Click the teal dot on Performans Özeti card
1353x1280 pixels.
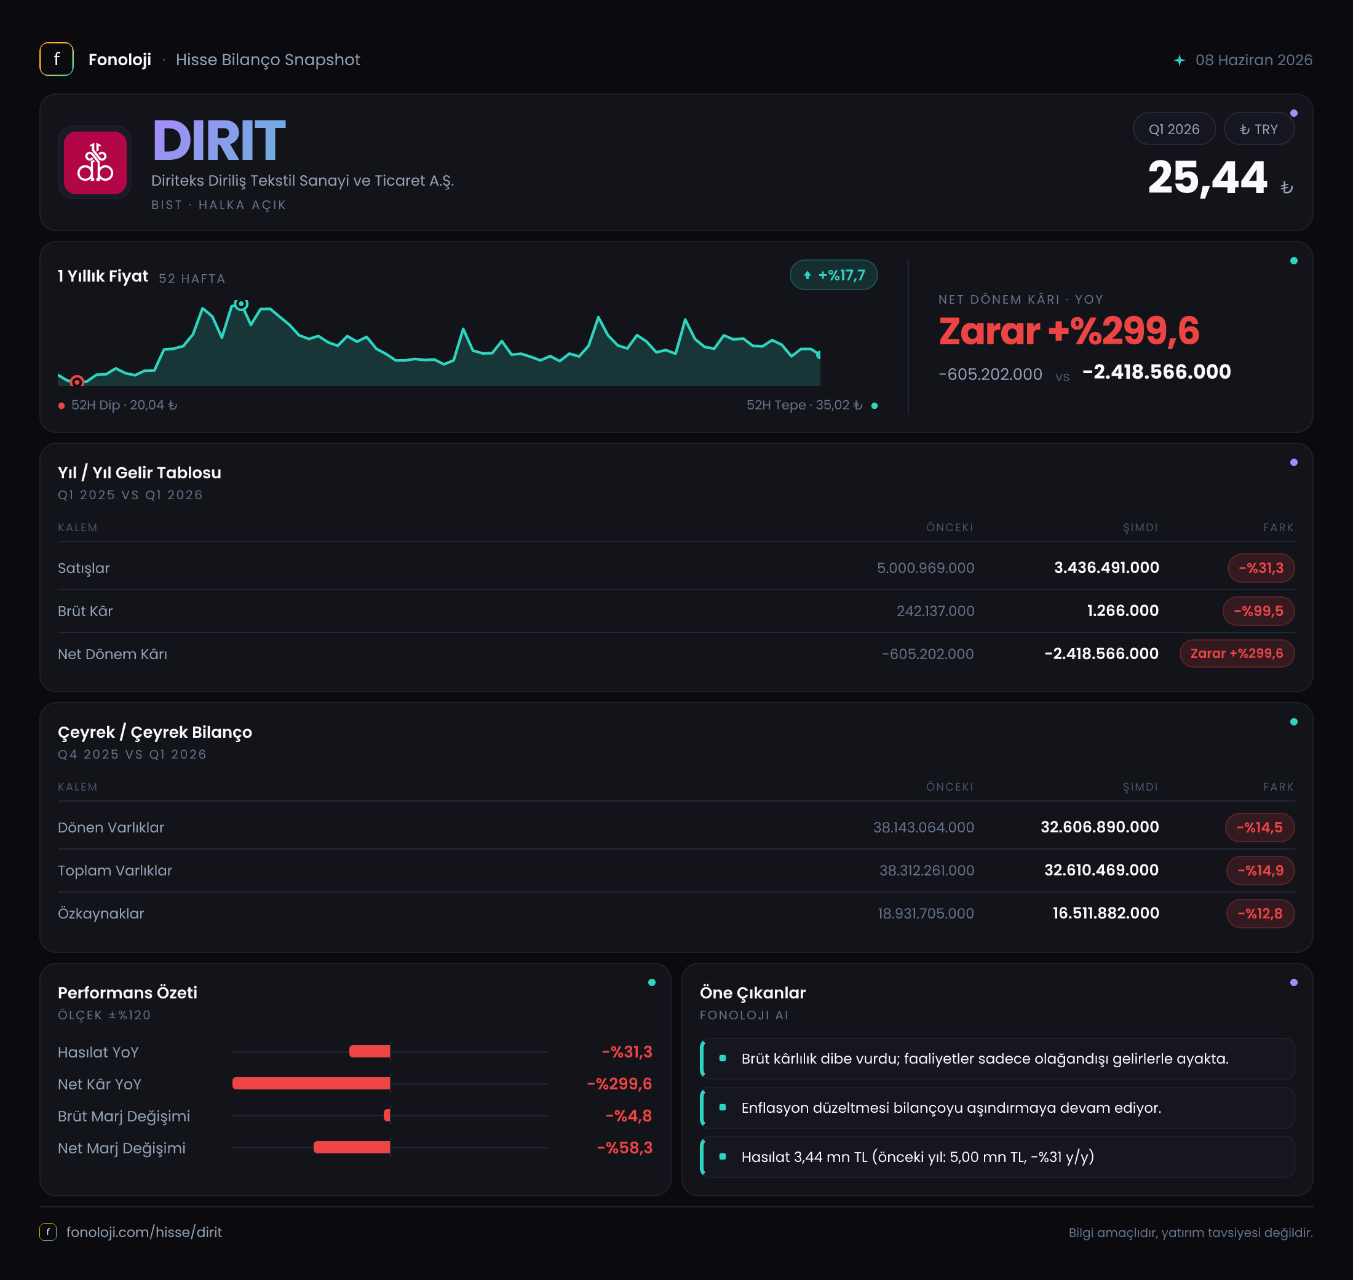tap(651, 982)
